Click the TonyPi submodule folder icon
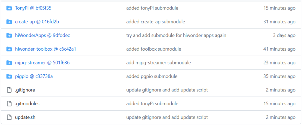 pyautogui.click(x=9, y=8)
